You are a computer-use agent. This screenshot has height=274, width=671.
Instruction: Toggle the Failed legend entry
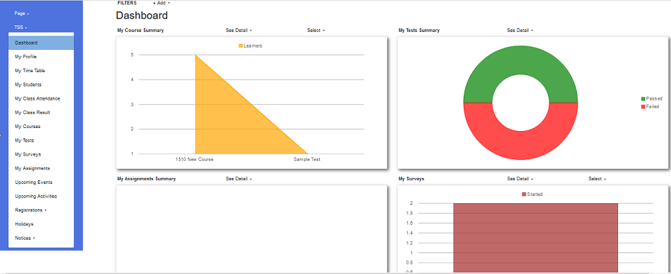click(649, 106)
